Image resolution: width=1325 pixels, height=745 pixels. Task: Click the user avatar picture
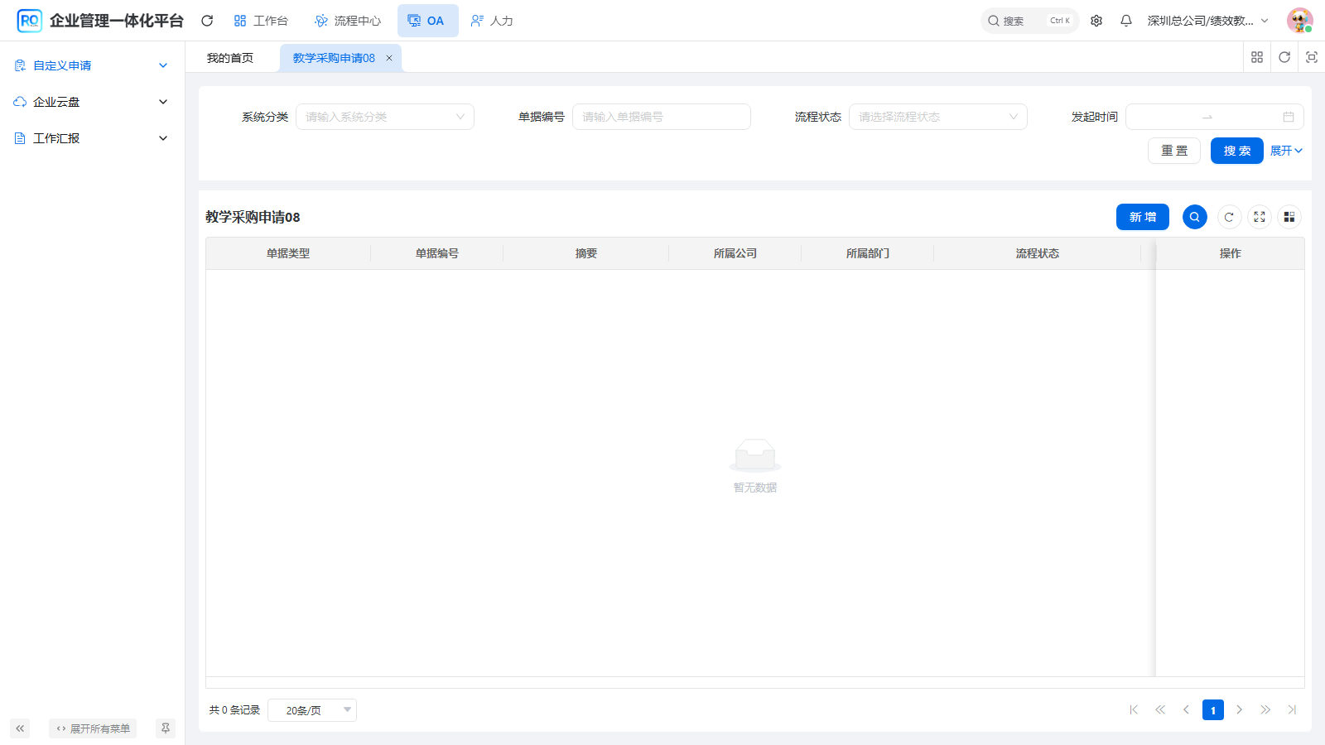point(1299,21)
